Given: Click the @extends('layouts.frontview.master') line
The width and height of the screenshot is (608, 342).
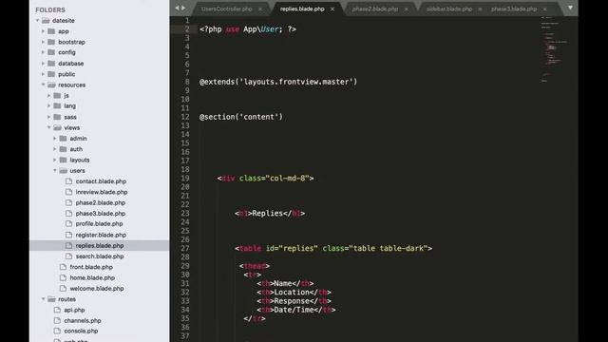Looking at the screenshot, I should coord(278,82).
